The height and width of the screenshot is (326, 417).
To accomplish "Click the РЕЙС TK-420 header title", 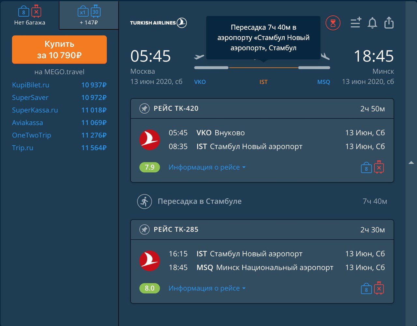I will pos(176,108).
